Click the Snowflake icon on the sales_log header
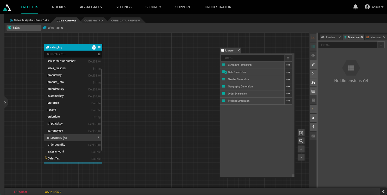 pyautogui.click(x=94, y=47)
